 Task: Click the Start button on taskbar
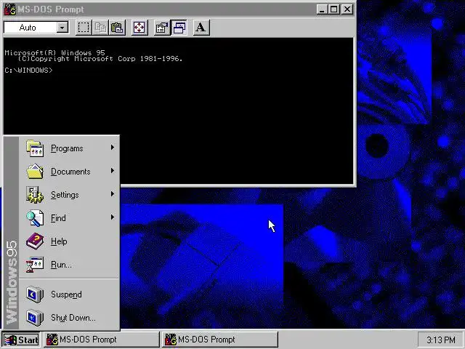pos(21,340)
